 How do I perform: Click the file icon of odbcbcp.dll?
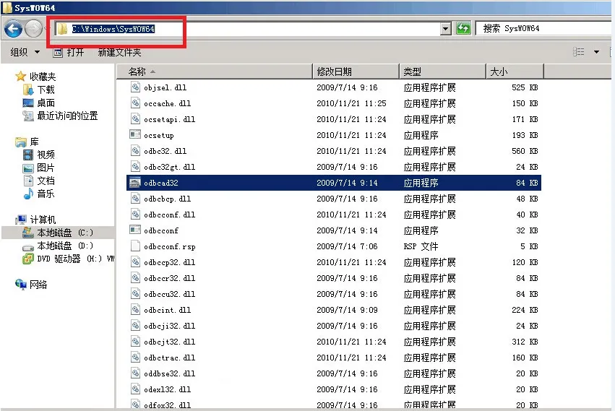click(x=135, y=199)
